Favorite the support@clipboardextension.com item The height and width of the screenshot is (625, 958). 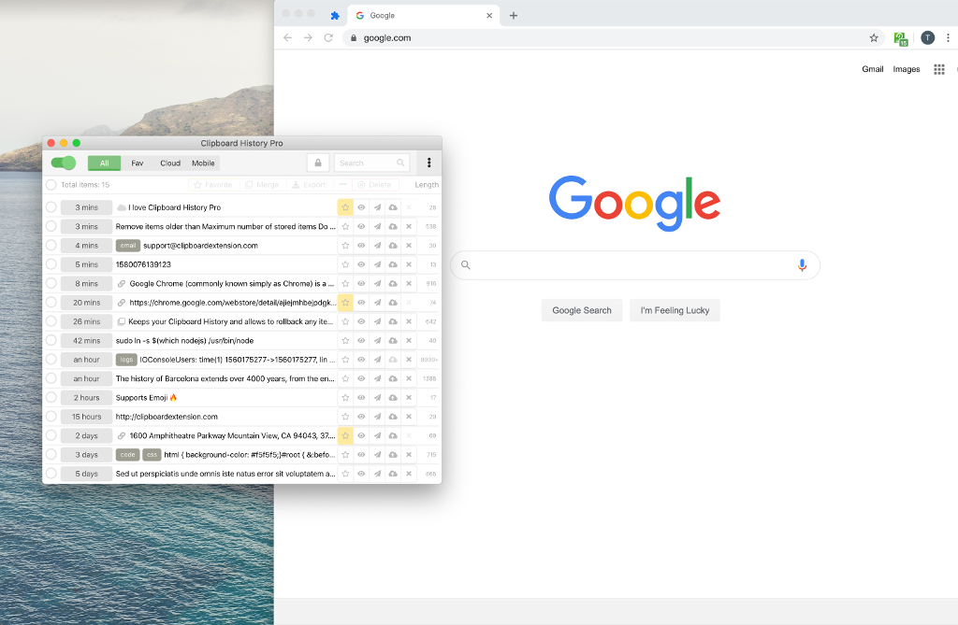coord(345,246)
